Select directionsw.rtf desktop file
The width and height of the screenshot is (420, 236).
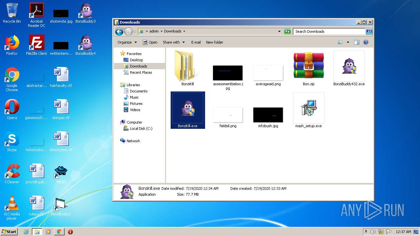61,142
